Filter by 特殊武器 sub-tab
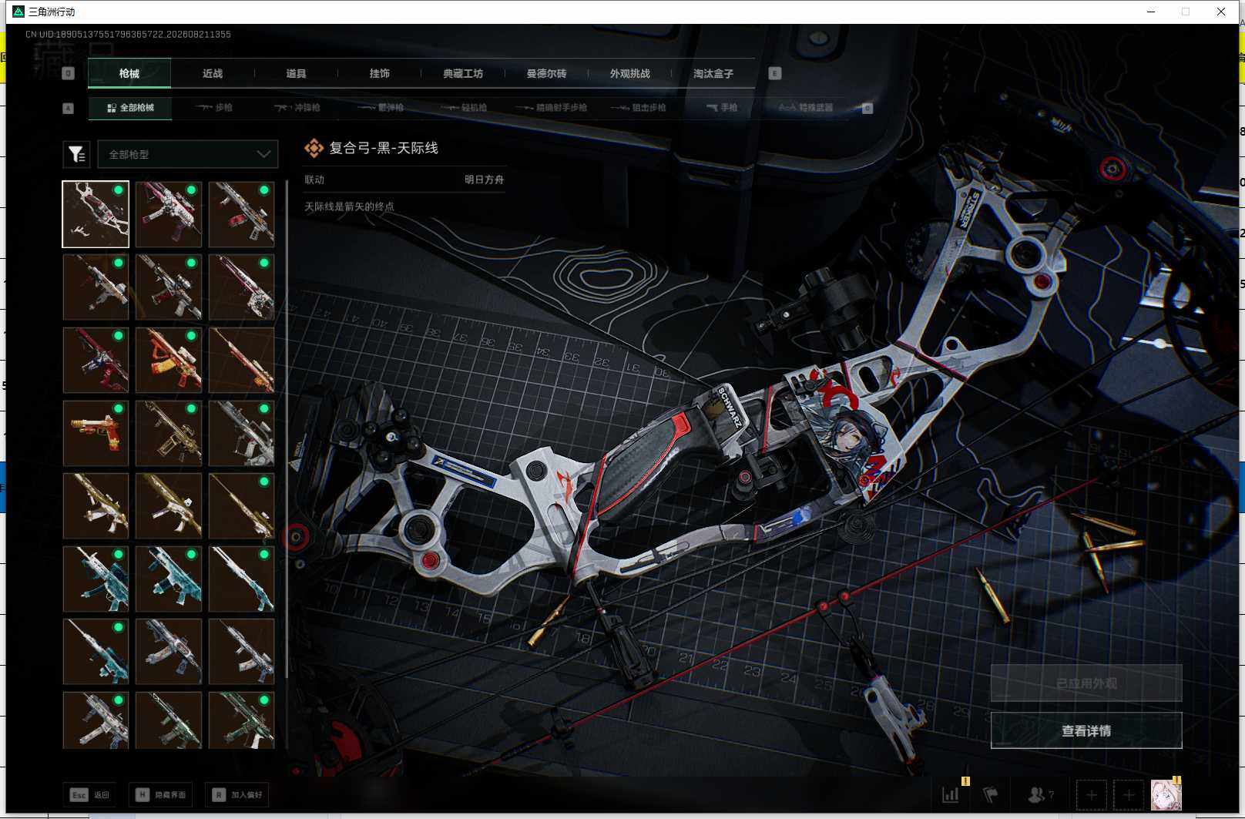The width and height of the screenshot is (1245, 819). coord(806,108)
